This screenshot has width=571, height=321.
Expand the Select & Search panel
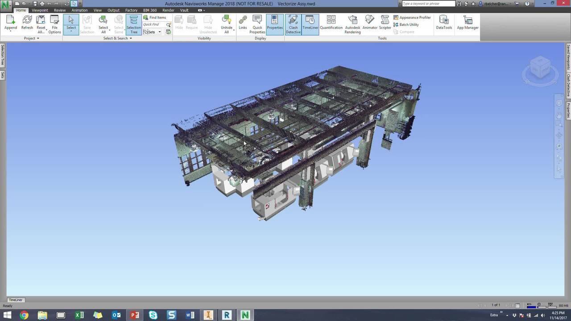(118, 38)
